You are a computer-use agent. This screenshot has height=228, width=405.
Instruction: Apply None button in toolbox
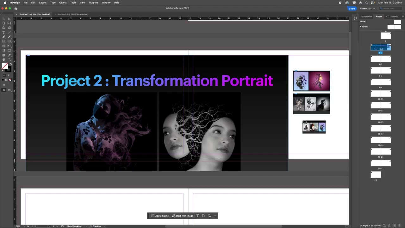click(10, 79)
